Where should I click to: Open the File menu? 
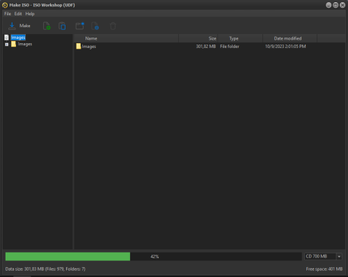[x=8, y=14]
